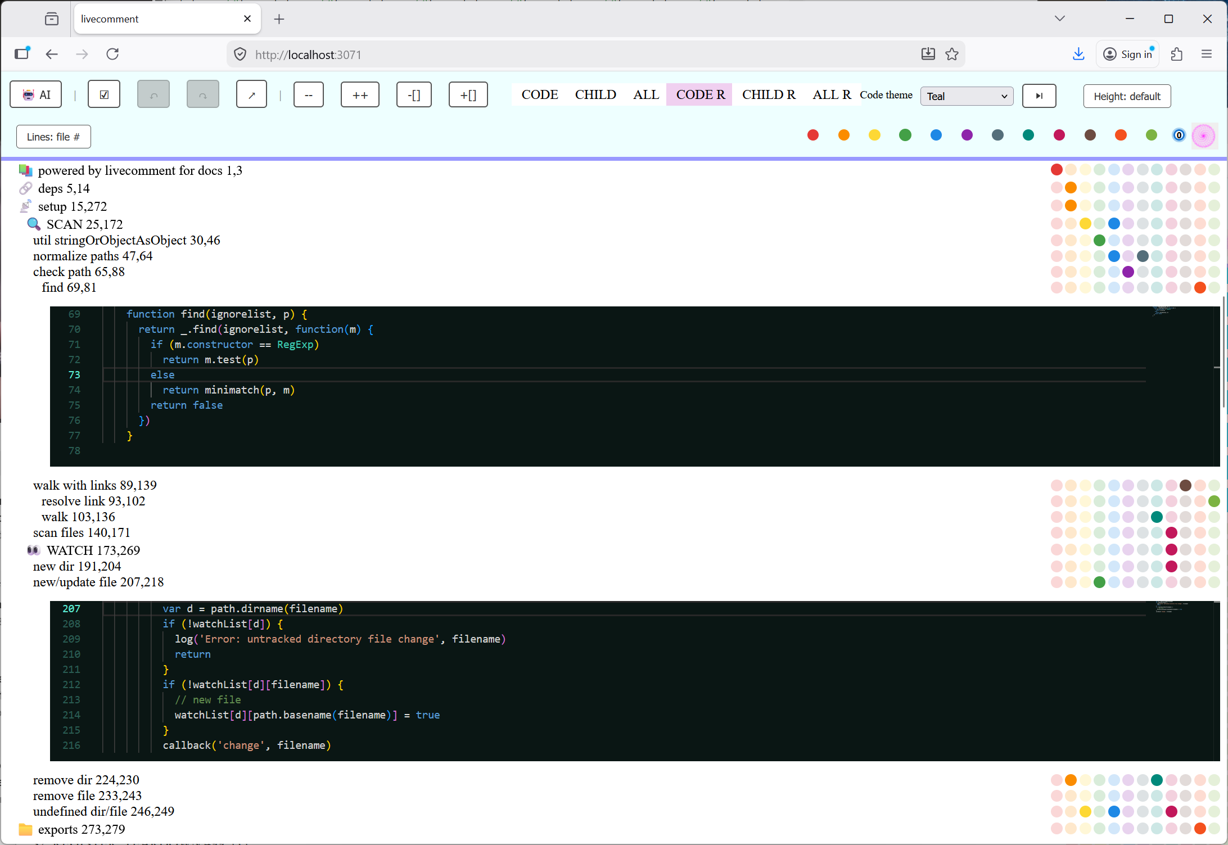Select the CODE R mode
Viewport: 1228px width, 845px height.
tap(700, 94)
